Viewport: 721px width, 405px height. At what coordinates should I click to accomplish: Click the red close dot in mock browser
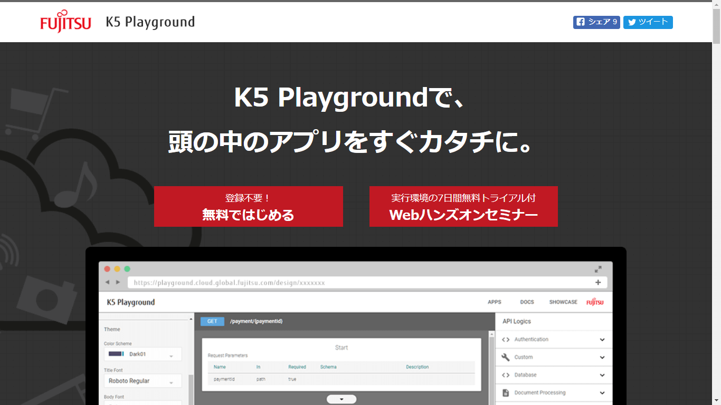click(x=107, y=269)
